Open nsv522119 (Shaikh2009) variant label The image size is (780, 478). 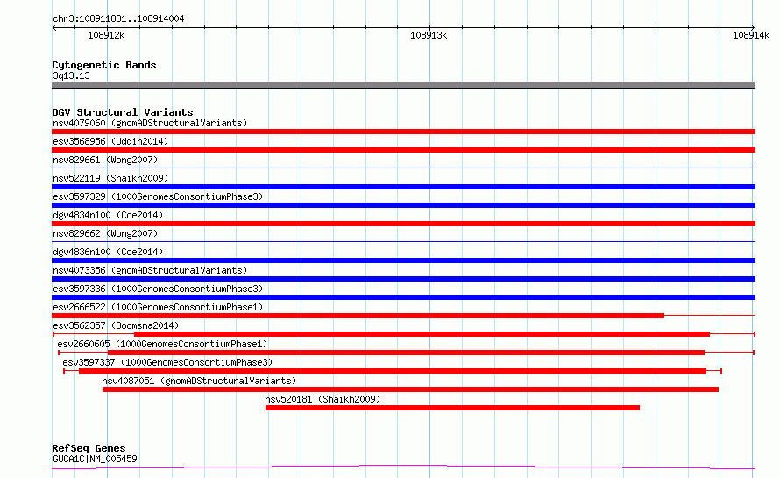[x=110, y=178]
